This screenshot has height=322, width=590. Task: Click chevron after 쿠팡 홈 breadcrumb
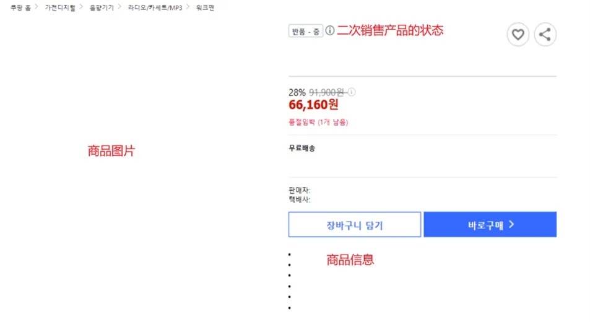[37, 7]
